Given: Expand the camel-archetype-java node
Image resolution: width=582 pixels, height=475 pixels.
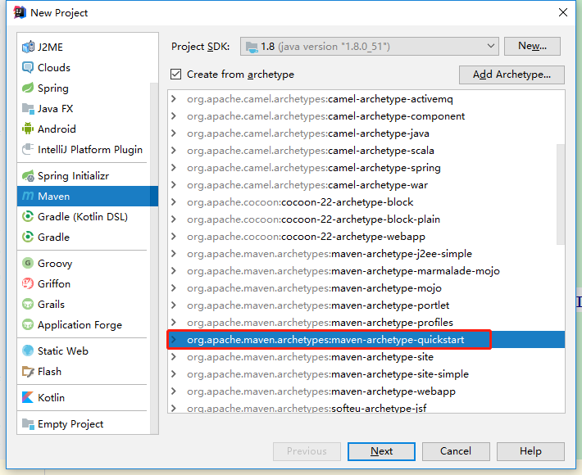Looking at the screenshot, I should (x=173, y=133).
